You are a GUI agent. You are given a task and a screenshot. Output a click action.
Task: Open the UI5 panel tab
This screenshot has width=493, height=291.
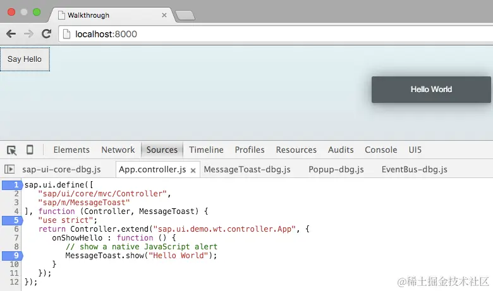pyautogui.click(x=415, y=150)
